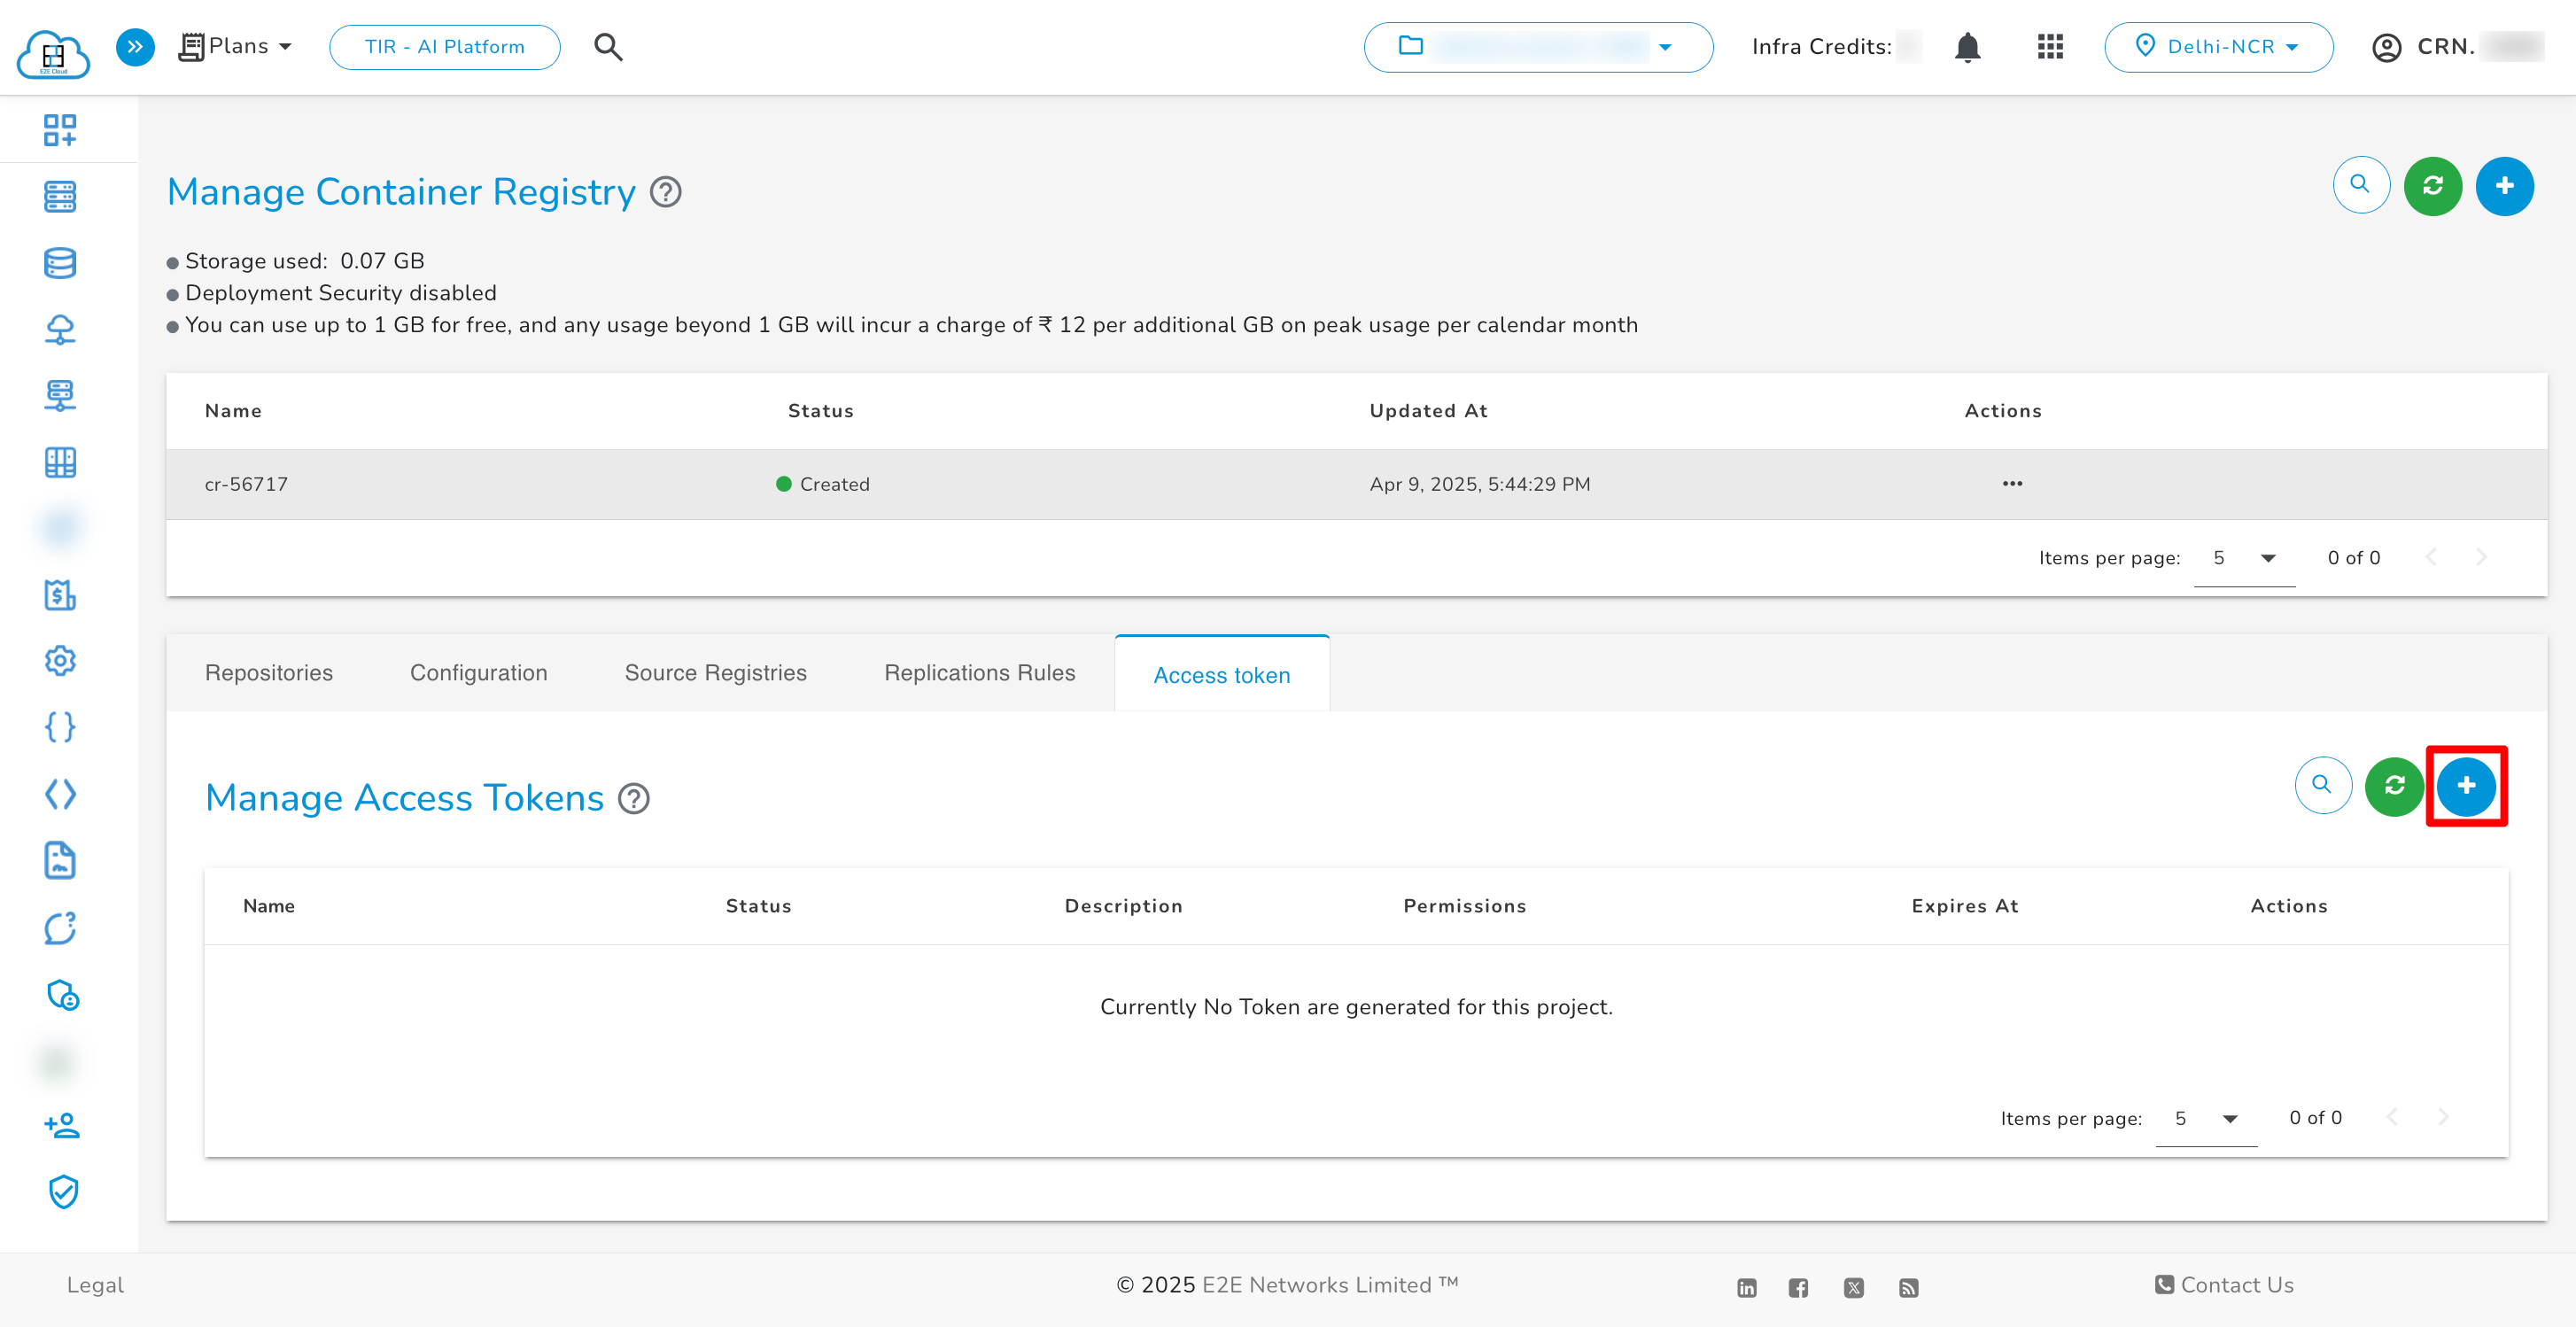This screenshot has height=1327, width=2576.
Task: Switch to the Replications Rules tab
Action: coord(979,673)
